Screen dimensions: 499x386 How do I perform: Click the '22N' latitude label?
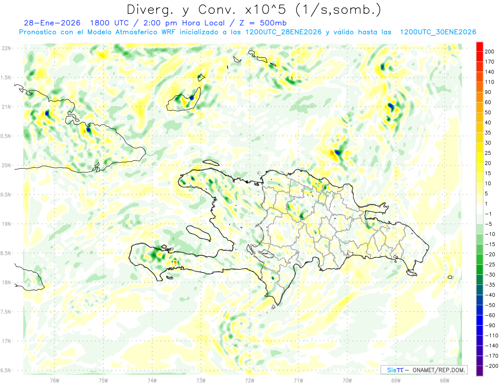[7, 48]
